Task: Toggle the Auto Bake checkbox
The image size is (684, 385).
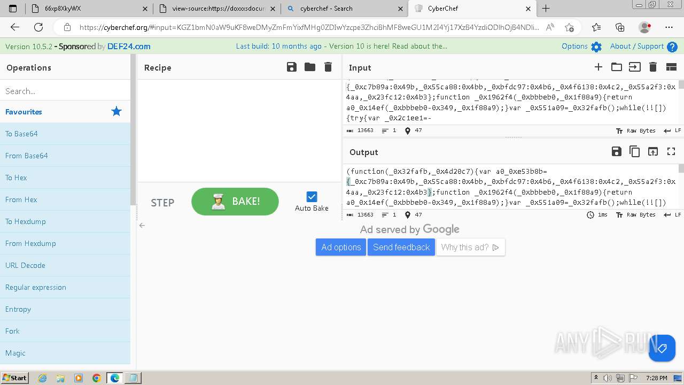Action: 312,197
